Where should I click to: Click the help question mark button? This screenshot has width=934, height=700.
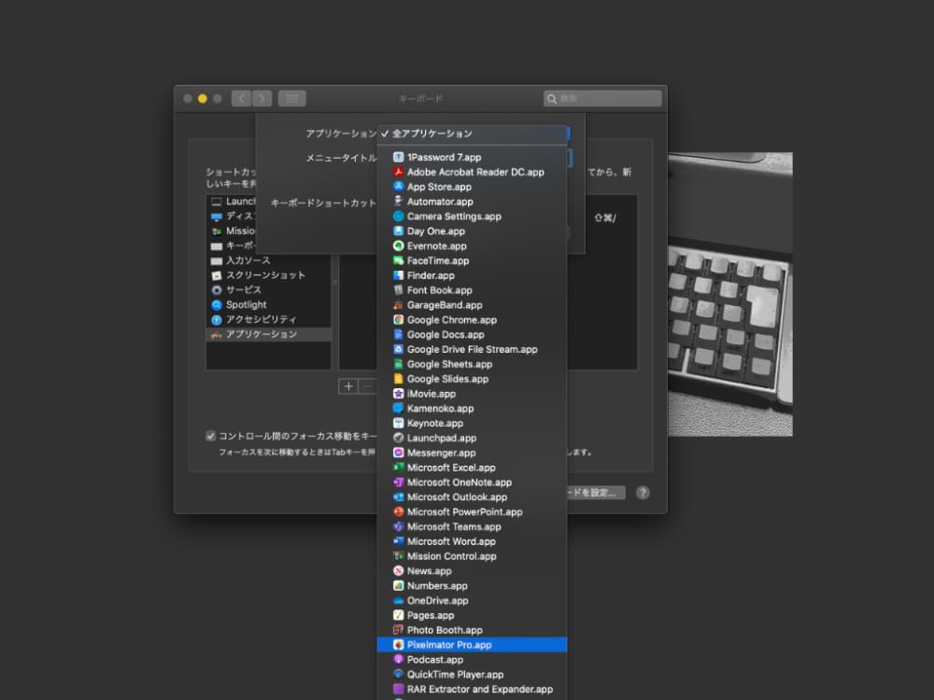[x=643, y=493]
